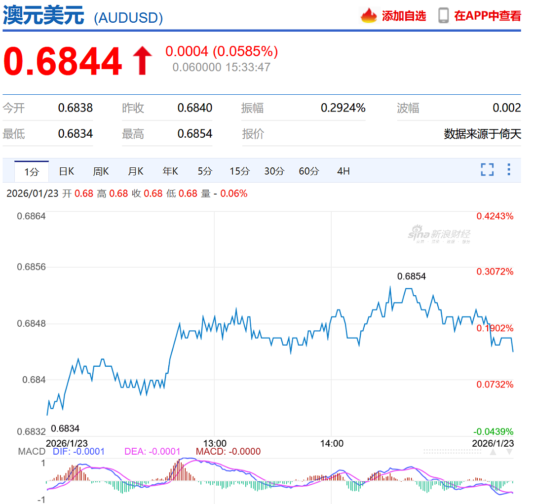Switch to the 周K tab
The width and height of the screenshot is (533, 504).
point(101,171)
